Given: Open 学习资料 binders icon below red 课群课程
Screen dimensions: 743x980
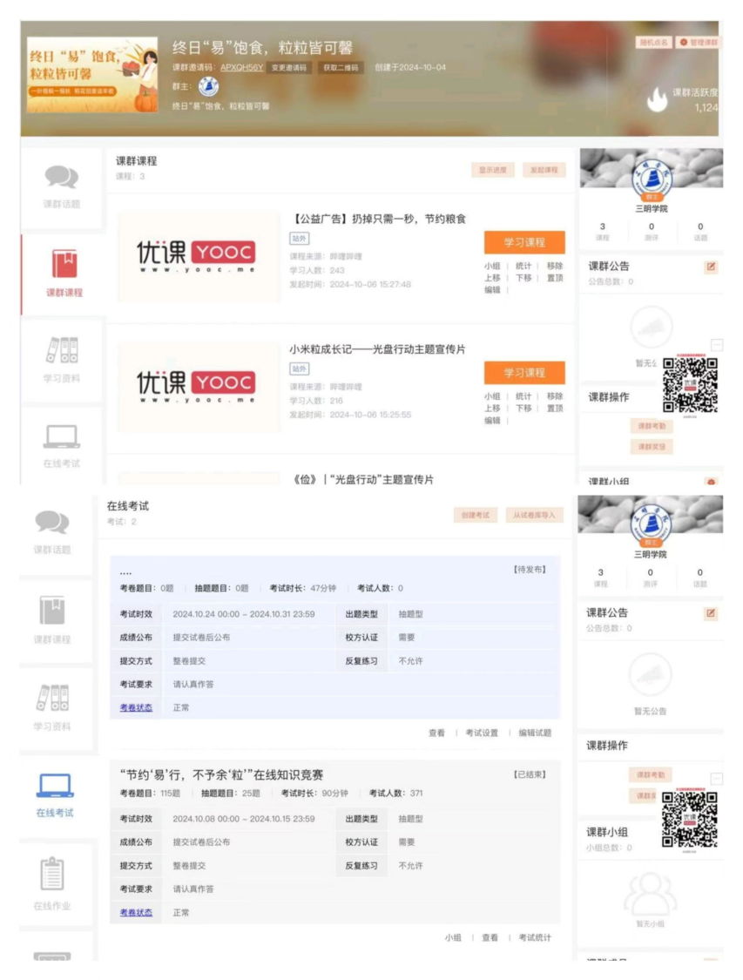Looking at the screenshot, I should coord(62,350).
